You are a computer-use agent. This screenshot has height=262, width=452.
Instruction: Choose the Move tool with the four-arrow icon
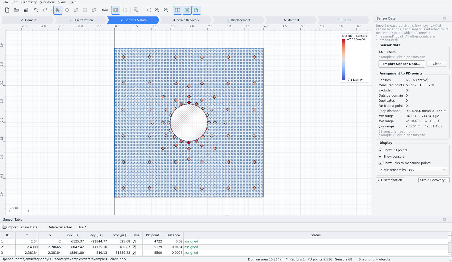point(67,10)
